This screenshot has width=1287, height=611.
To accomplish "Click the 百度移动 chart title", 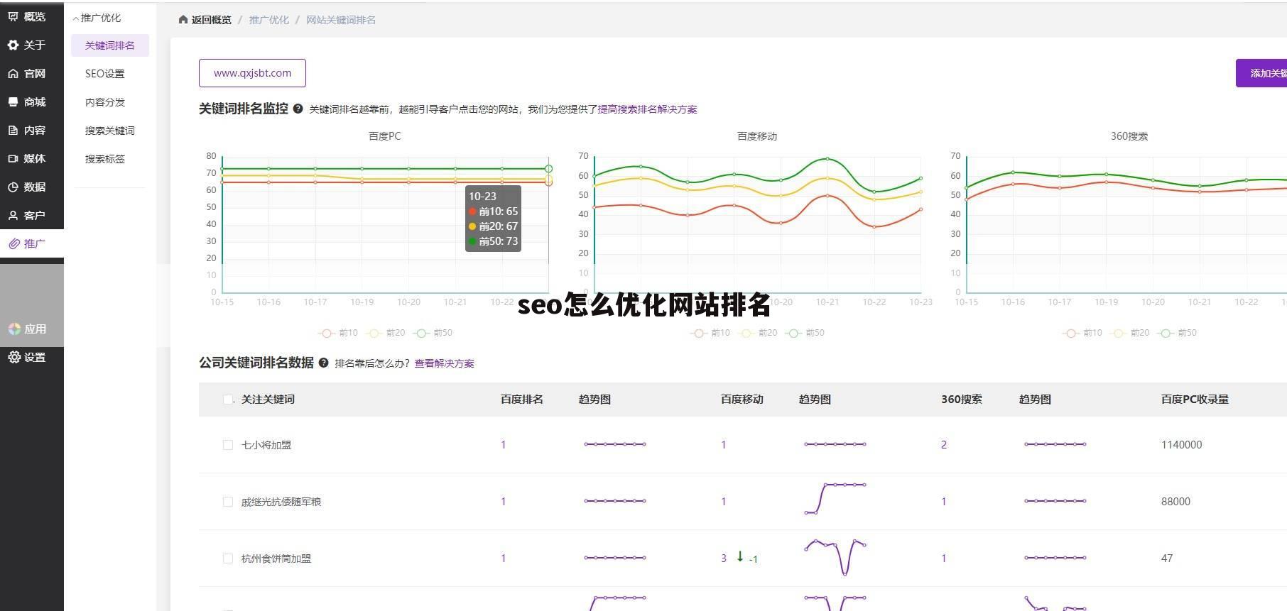I will coord(757,136).
